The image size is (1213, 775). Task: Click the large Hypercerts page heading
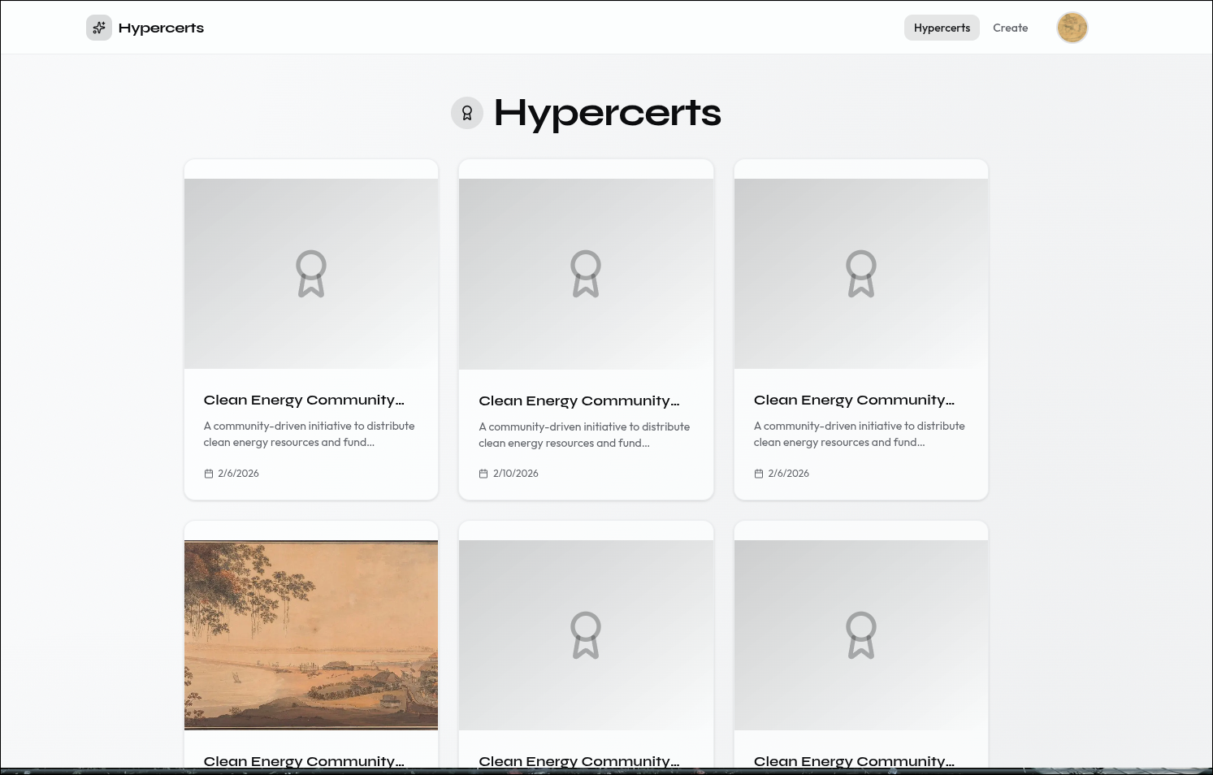coord(607,113)
